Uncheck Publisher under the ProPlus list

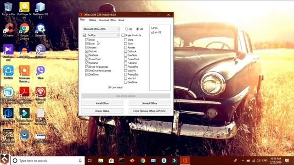point(87,63)
